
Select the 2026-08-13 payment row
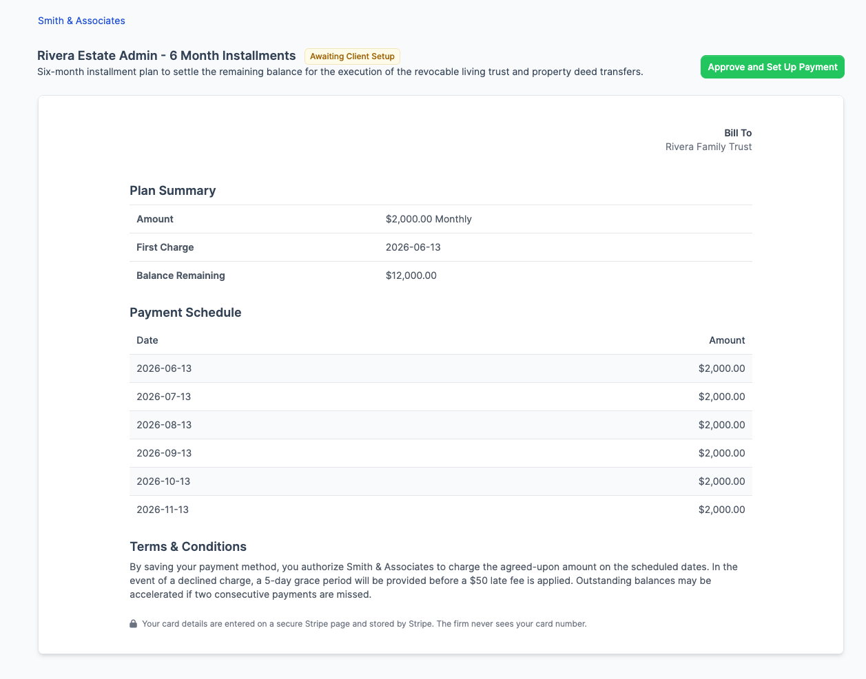pyautogui.click(x=441, y=425)
